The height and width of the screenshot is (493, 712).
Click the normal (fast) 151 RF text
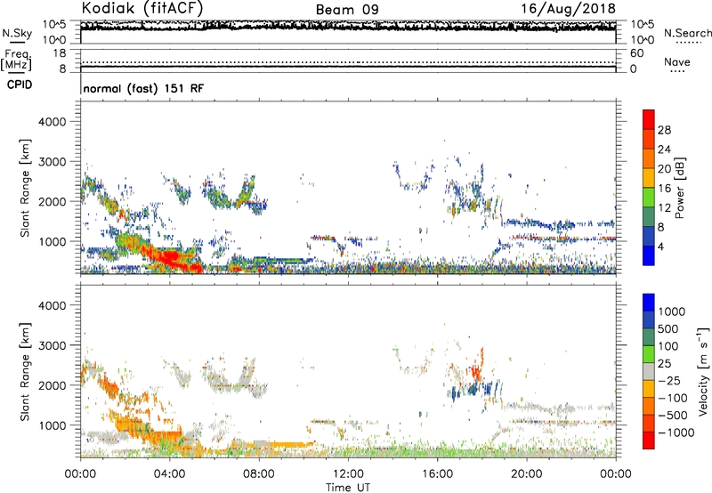click(143, 88)
